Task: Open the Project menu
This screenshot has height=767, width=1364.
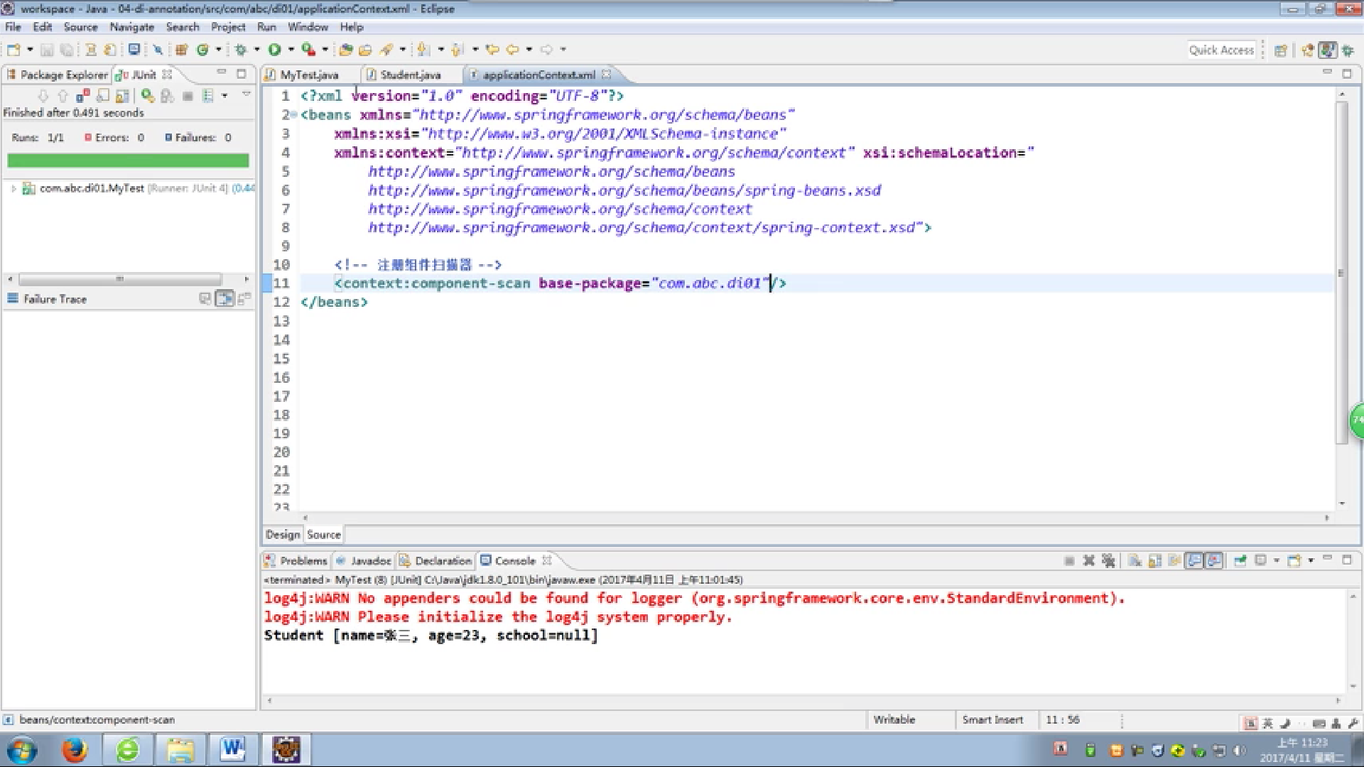Action: [x=227, y=27]
